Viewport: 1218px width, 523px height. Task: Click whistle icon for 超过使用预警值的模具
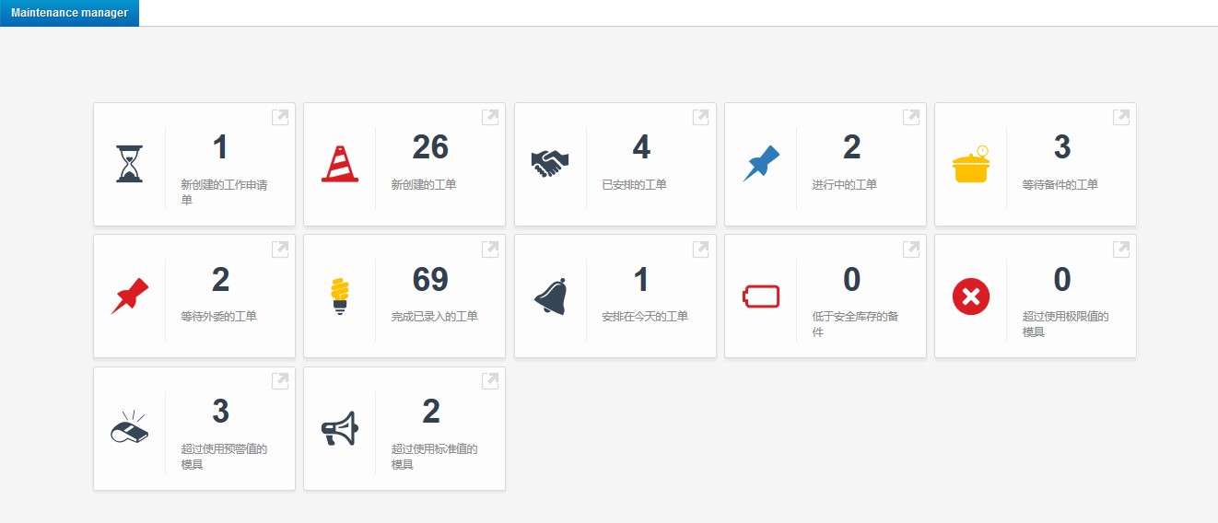coord(130,428)
